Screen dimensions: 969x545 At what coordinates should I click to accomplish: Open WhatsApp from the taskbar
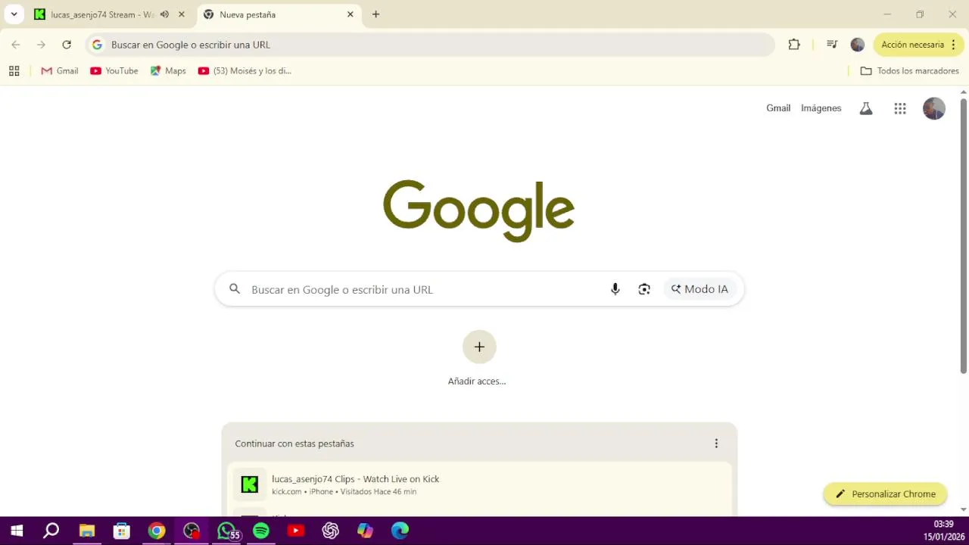tap(226, 531)
